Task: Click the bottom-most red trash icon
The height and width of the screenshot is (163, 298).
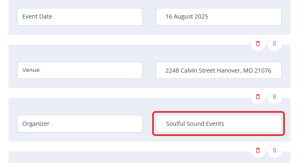Action: (x=258, y=150)
